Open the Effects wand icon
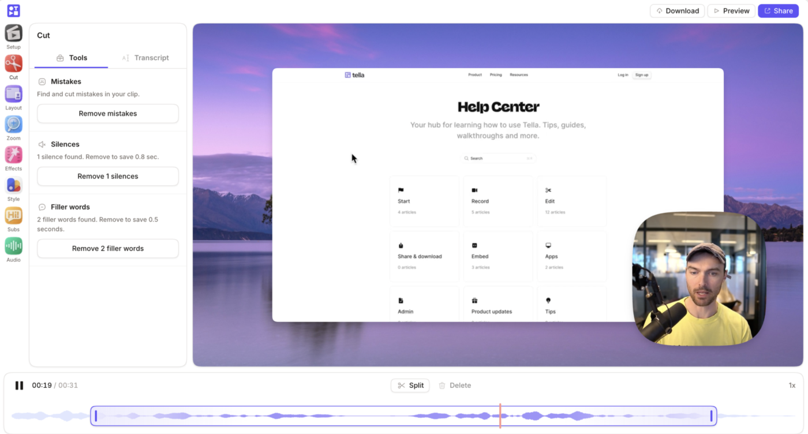808x434 pixels. tap(13, 155)
